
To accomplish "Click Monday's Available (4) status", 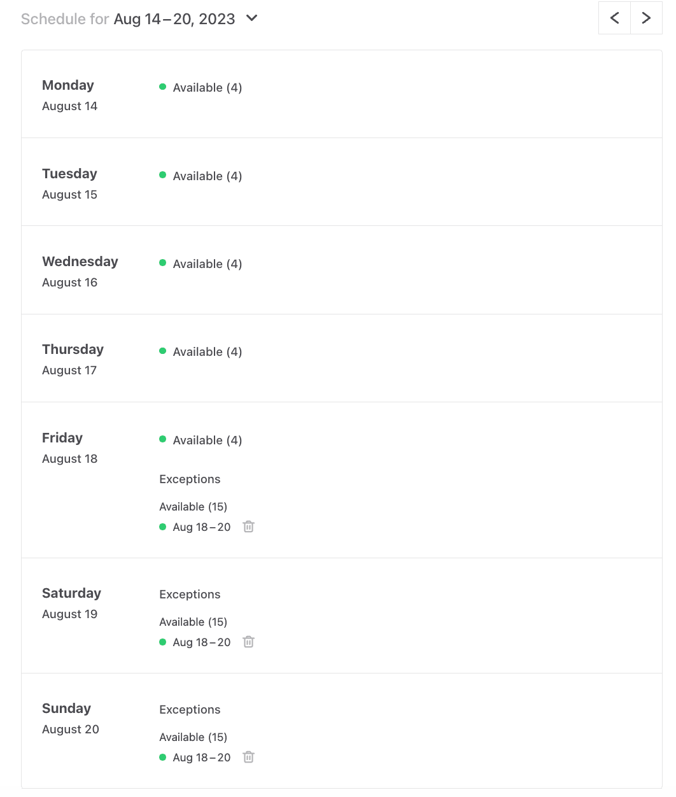I will pyautogui.click(x=207, y=88).
